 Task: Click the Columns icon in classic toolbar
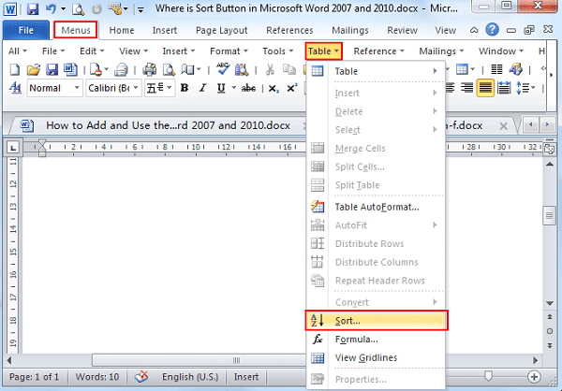(x=496, y=69)
